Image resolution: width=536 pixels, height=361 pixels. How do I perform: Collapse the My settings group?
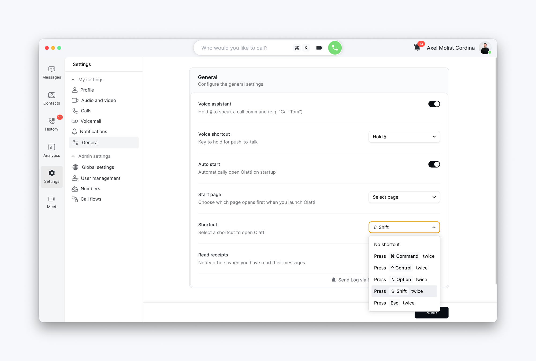pos(88,79)
